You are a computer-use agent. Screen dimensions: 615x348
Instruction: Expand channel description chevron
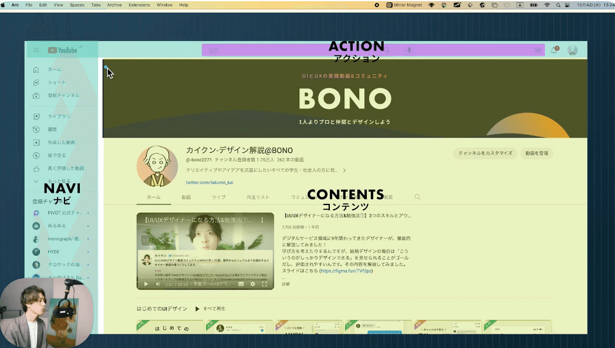(x=344, y=170)
